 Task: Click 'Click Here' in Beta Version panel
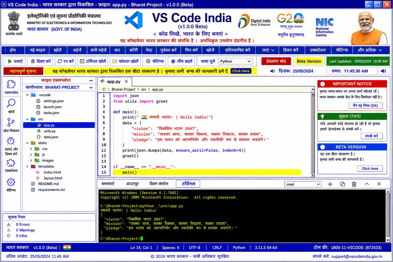(x=370, y=169)
